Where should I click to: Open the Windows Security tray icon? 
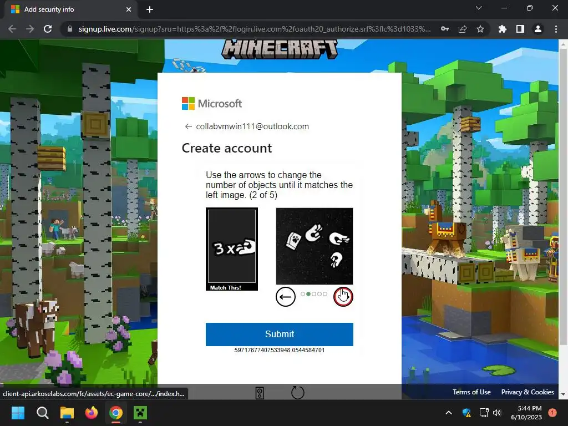[x=466, y=413]
